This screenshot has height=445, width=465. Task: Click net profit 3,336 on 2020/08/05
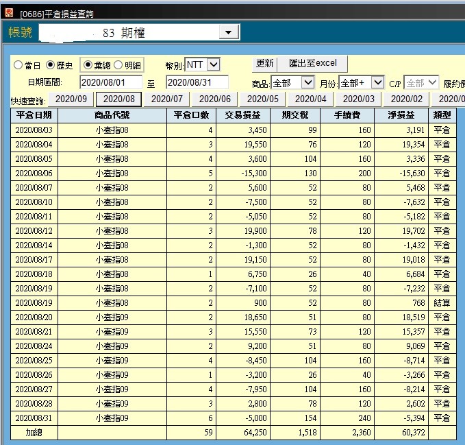click(401, 159)
